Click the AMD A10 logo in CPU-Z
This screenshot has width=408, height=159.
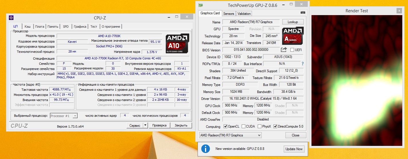coord(178,44)
